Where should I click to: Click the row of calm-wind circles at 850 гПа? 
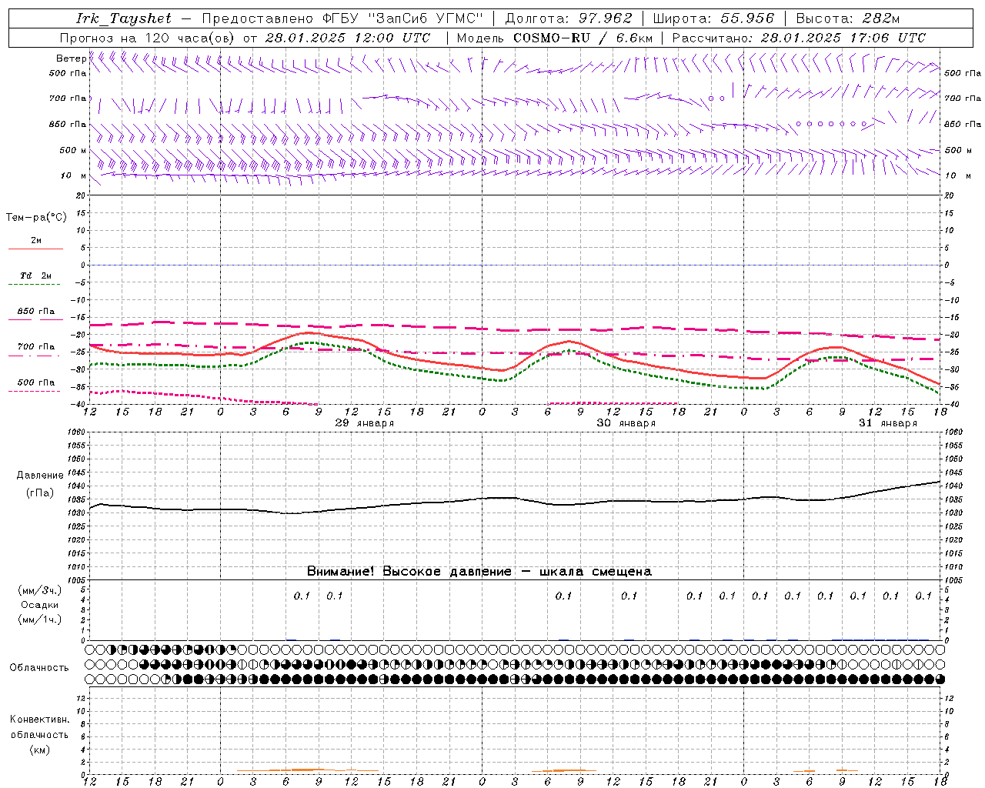click(831, 124)
